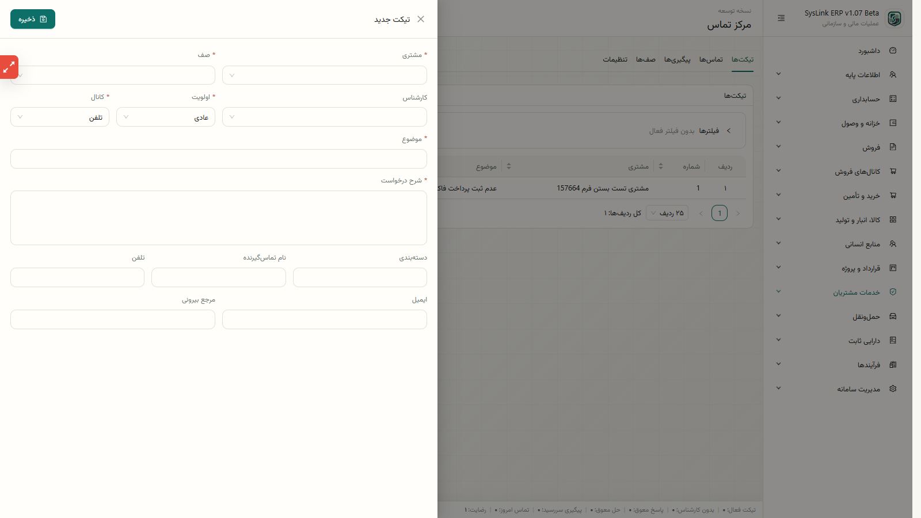
Task: Switch to the تماس‌ها tab
Action: click(x=711, y=59)
